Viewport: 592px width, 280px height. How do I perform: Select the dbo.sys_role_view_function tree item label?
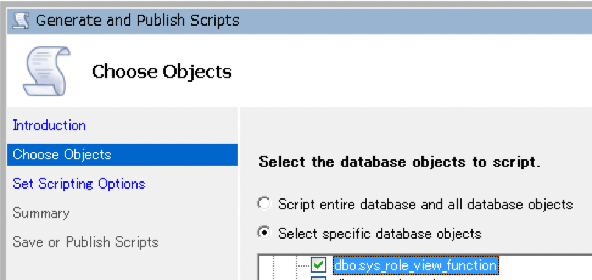pyautogui.click(x=415, y=265)
